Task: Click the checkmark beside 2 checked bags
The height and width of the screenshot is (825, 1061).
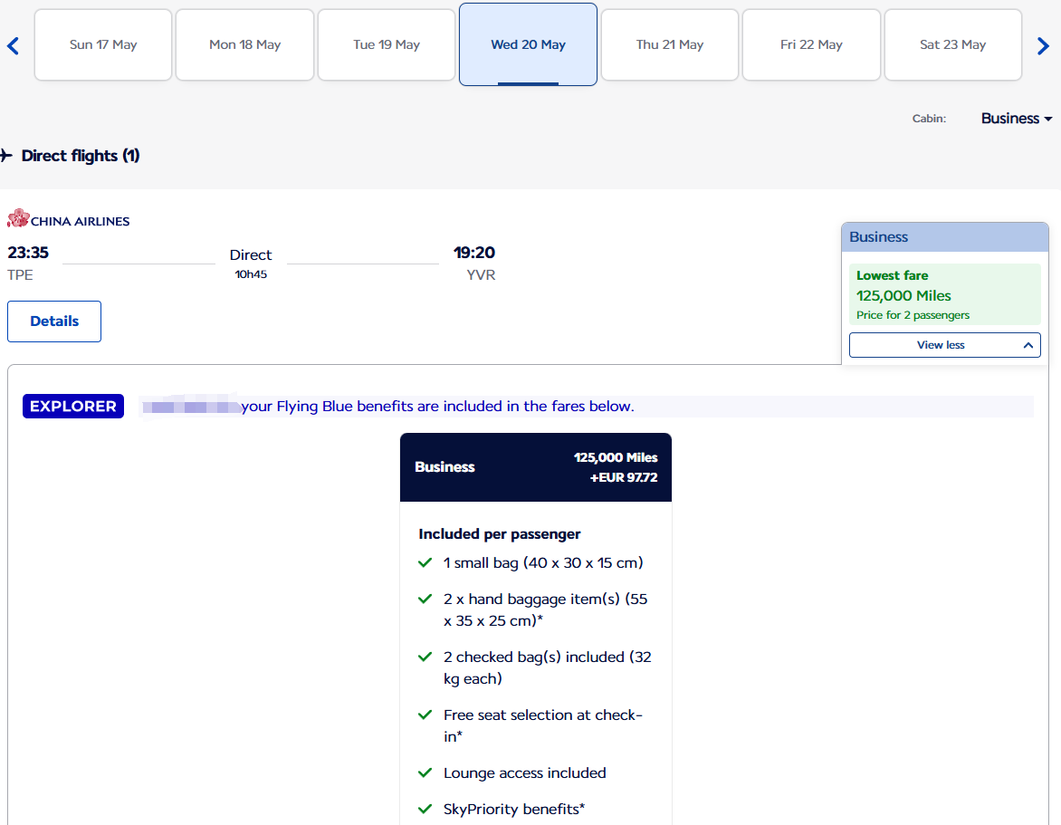Action: (x=425, y=657)
